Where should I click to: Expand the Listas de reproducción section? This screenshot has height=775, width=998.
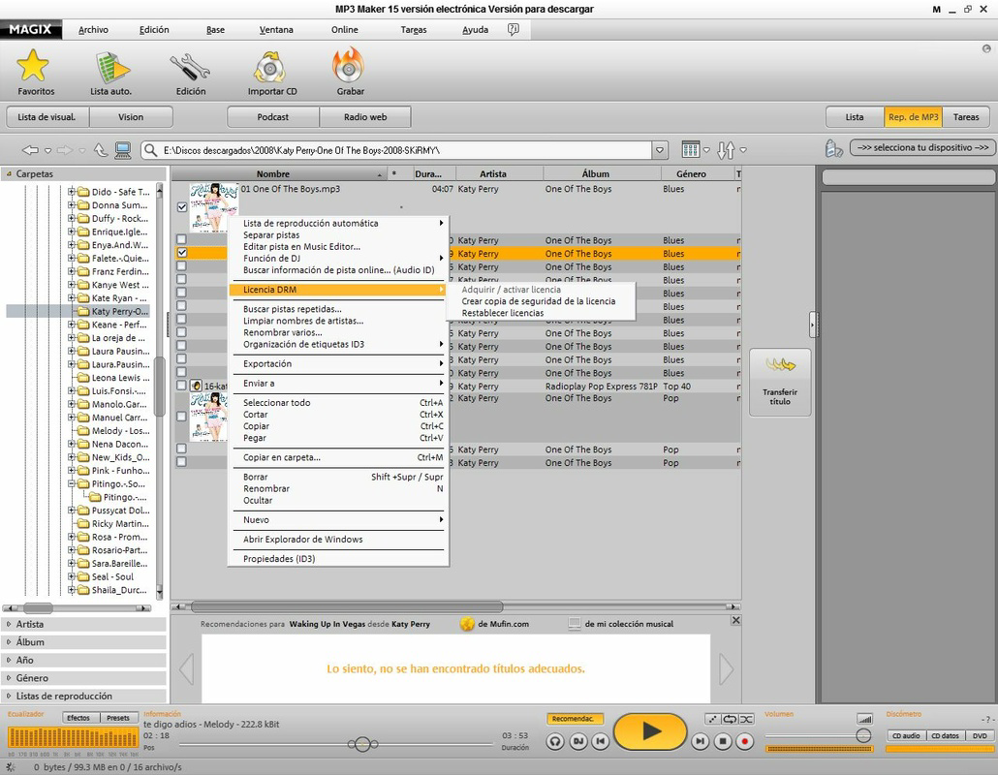(x=84, y=696)
